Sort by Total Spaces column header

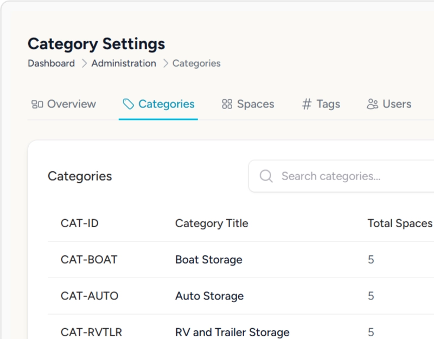pyautogui.click(x=400, y=223)
